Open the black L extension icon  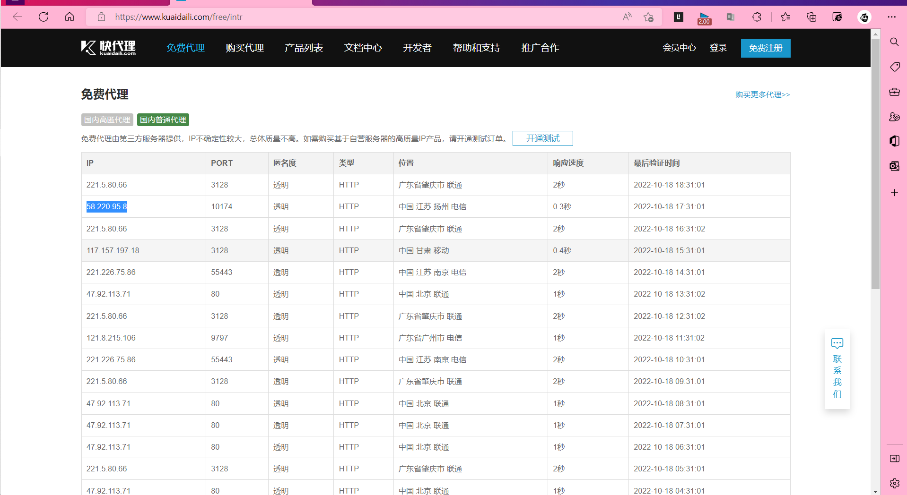click(679, 17)
